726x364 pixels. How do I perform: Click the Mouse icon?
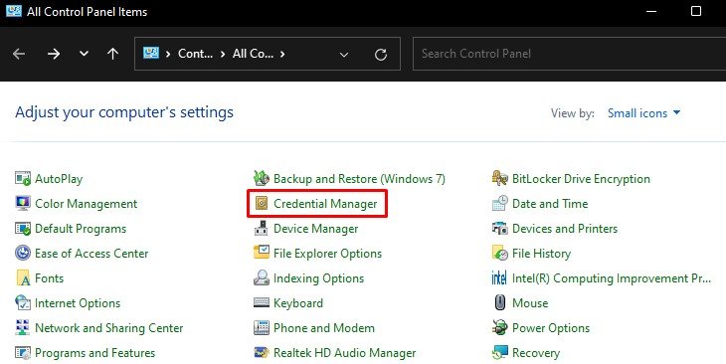click(499, 303)
